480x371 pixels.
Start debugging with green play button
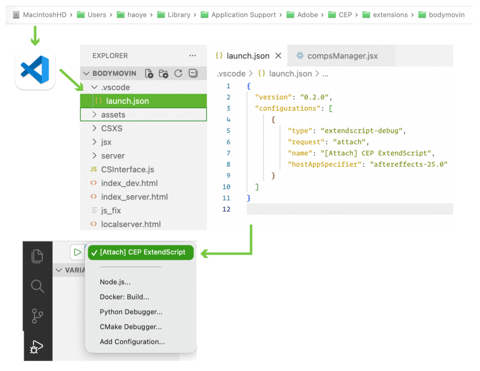78,252
